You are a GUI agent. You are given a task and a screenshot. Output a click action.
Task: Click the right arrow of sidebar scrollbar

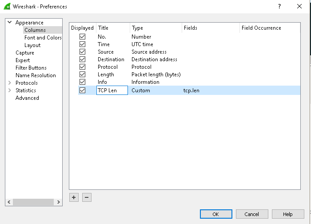[x=59, y=202]
